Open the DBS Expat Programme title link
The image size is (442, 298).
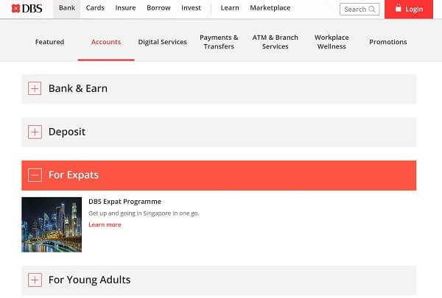(x=125, y=202)
